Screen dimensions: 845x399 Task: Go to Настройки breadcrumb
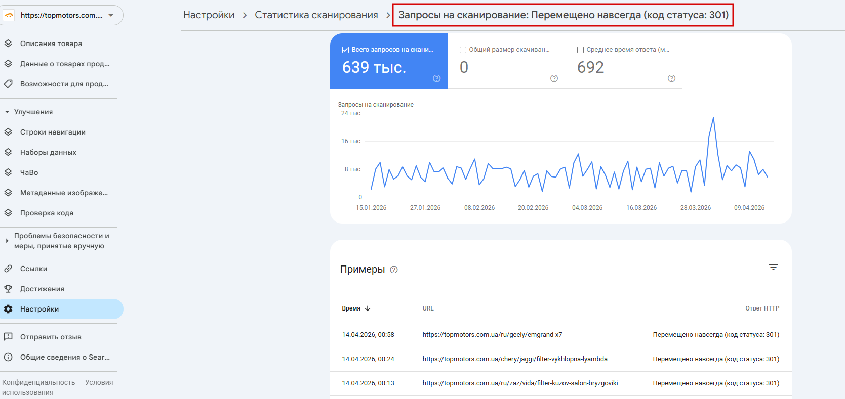coord(209,15)
